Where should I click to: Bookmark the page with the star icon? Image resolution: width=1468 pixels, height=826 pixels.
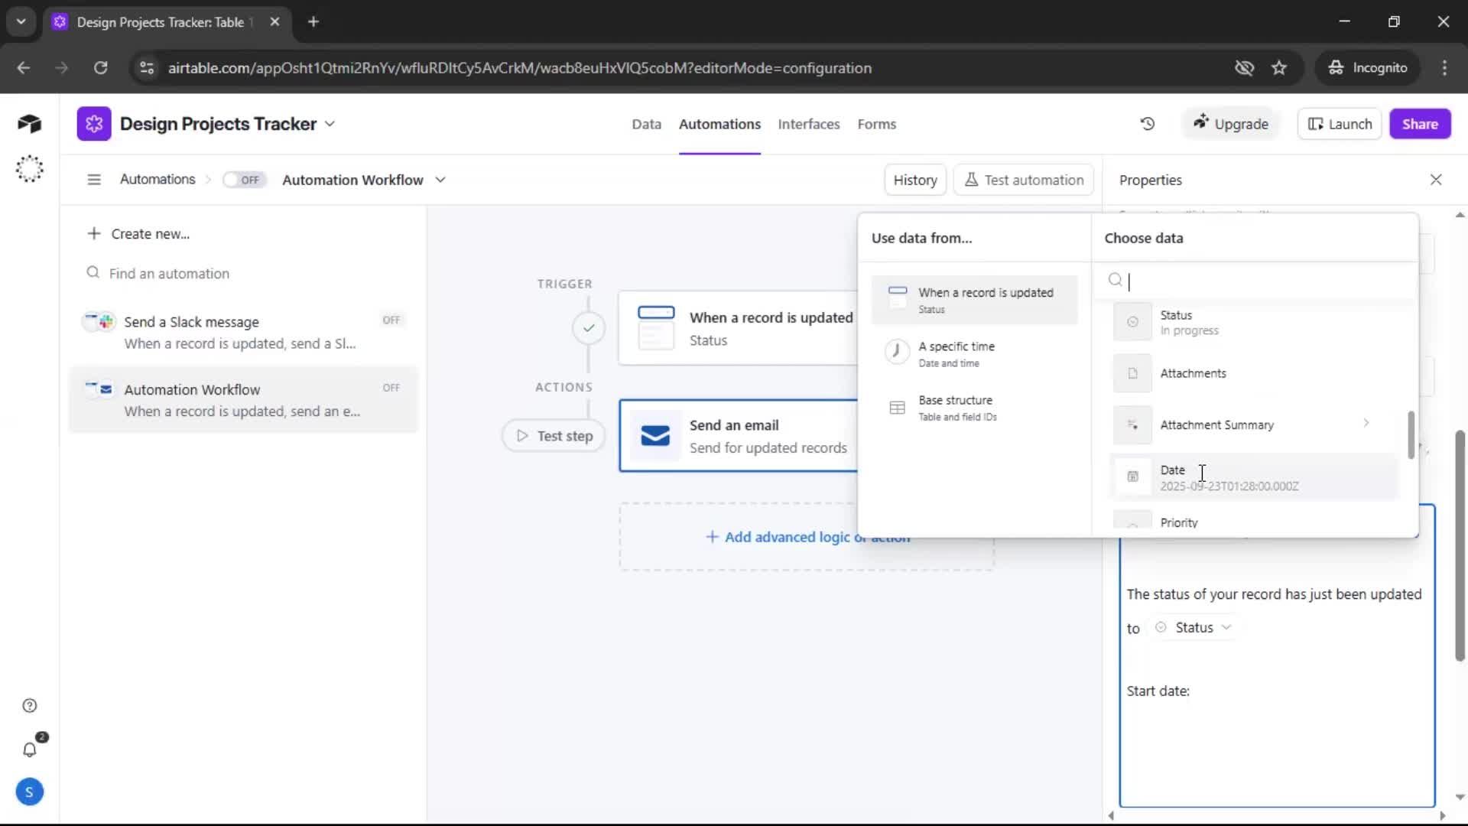point(1279,68)
